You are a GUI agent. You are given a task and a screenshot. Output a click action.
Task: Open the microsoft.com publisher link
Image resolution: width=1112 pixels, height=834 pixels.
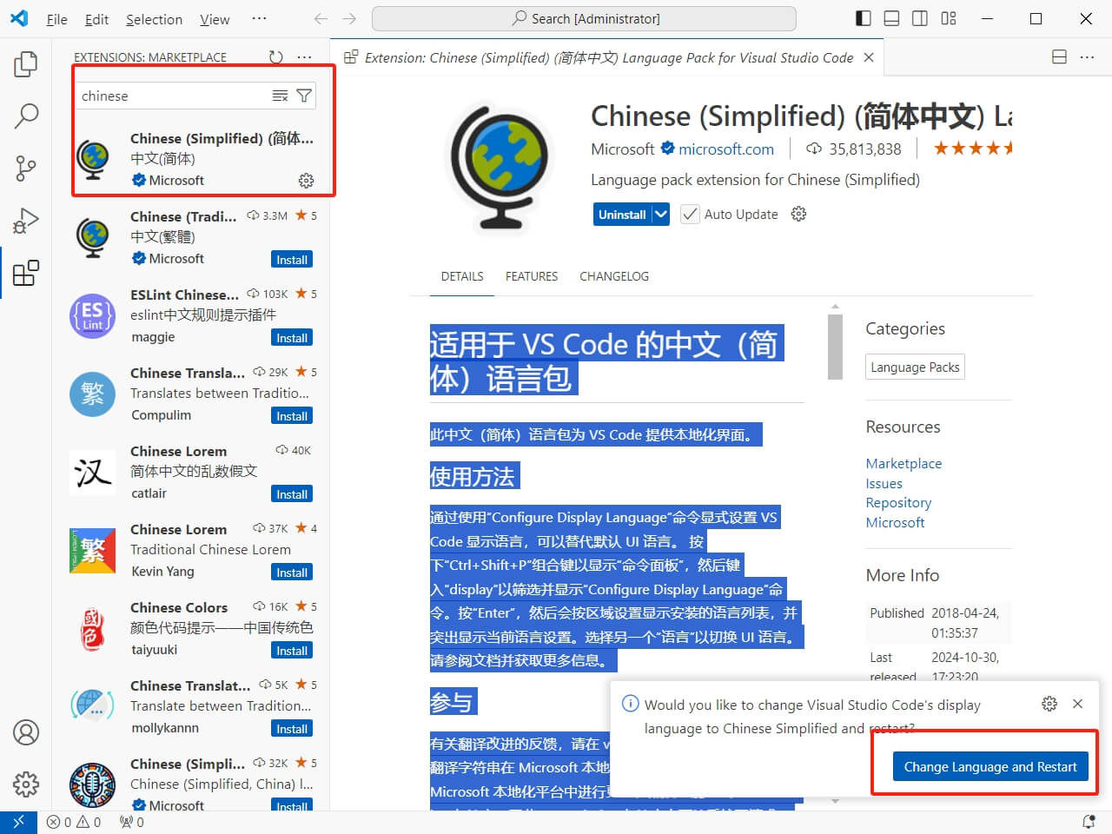click(726, 149)
